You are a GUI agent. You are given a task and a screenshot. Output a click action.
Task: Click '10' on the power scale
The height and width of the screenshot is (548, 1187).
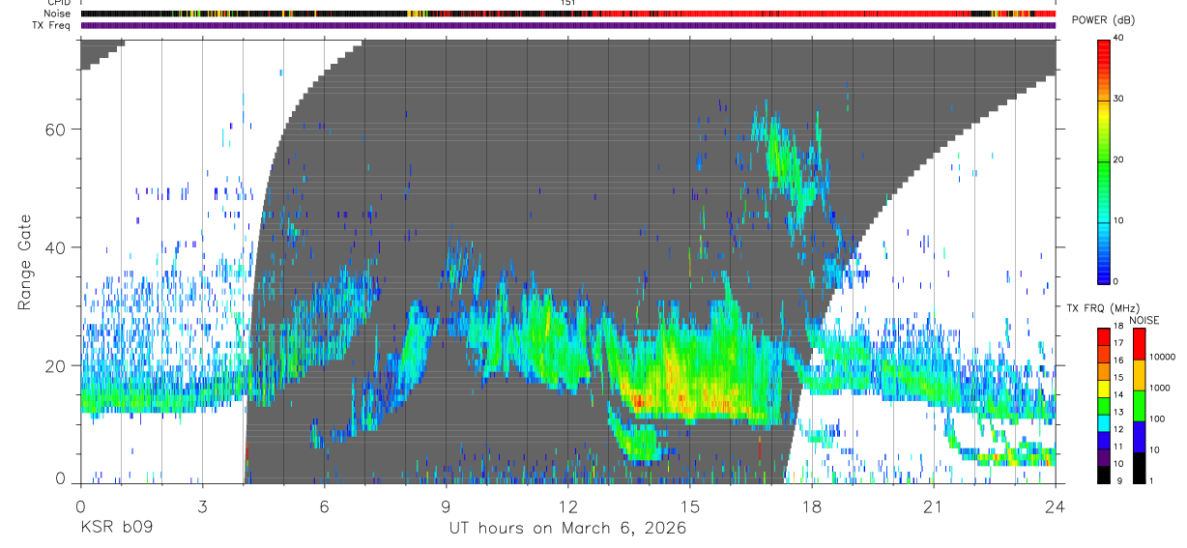coord(1119,220)
